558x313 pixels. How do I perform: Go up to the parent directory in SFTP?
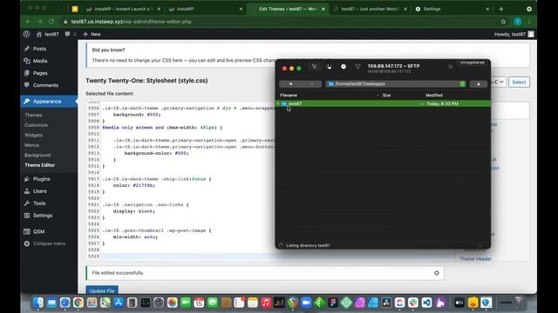coord(479,83)
